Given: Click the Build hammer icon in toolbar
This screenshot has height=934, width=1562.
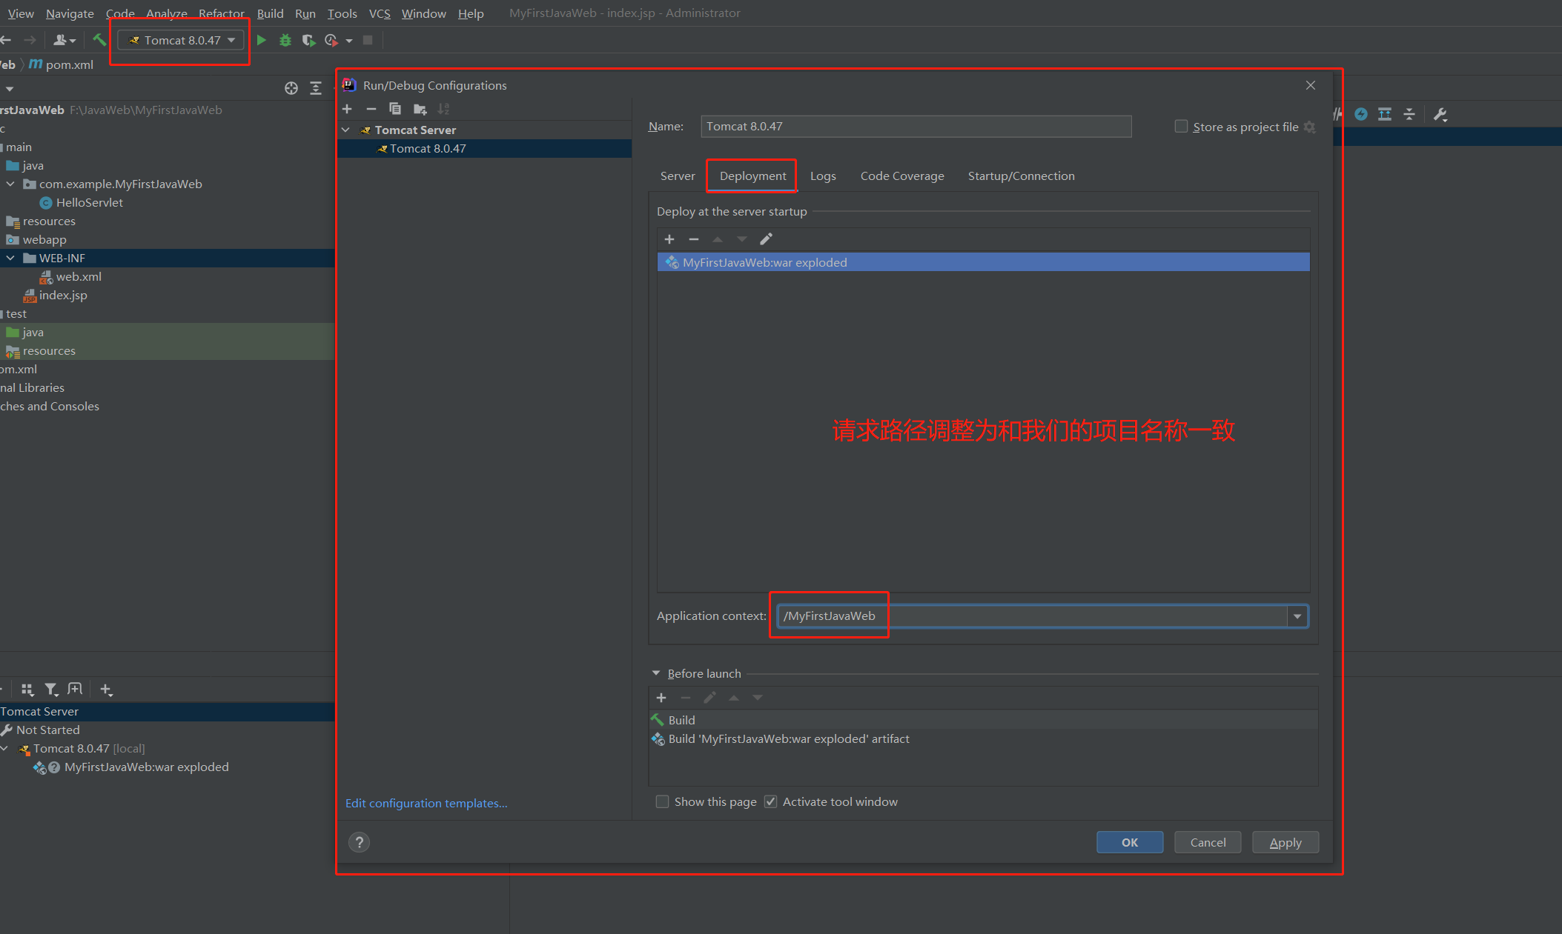Looking at the screenshot, I should 99,40.
